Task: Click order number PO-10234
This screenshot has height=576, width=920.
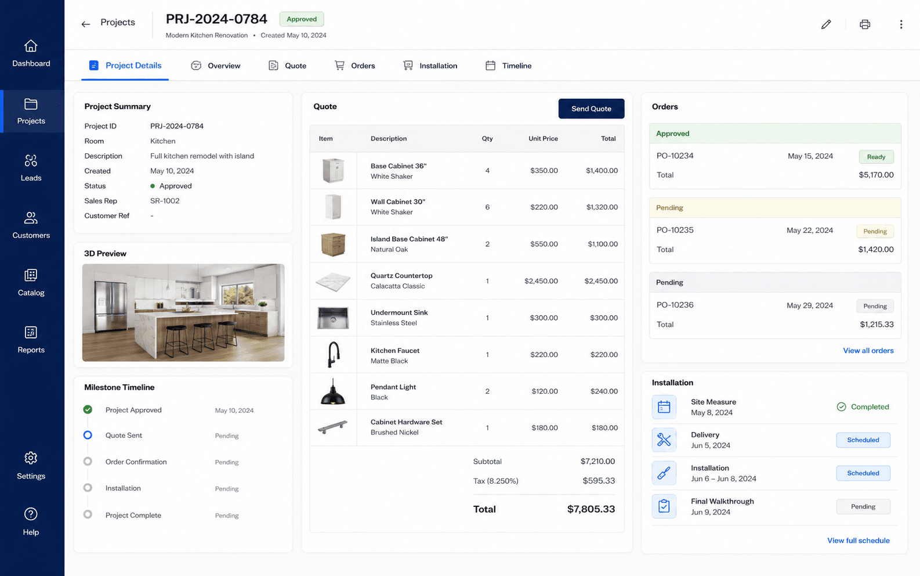Action: [675, 156]
